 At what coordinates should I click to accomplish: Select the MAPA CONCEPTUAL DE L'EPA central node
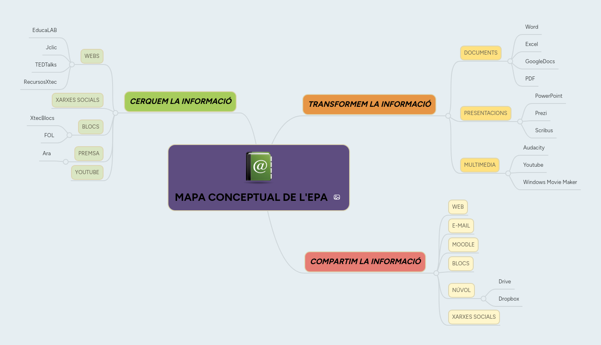tap(258, 197)
